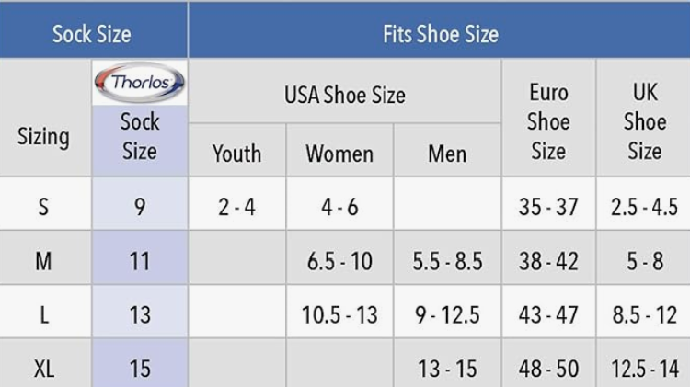Click Men's size "13 - 15" cell
The width and height of the screenshot is (690, 387).
pos(447,369)
